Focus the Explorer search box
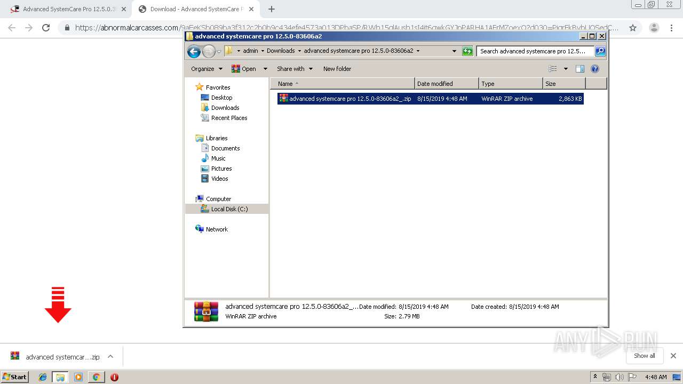The width and height of the screenshot is (683, 384). [x=536, y=51]
